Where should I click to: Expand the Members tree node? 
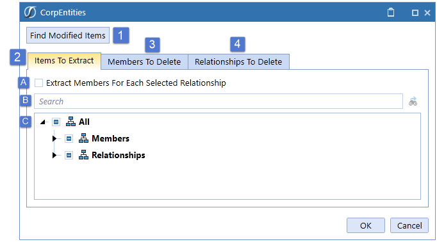tap(54, 138)
